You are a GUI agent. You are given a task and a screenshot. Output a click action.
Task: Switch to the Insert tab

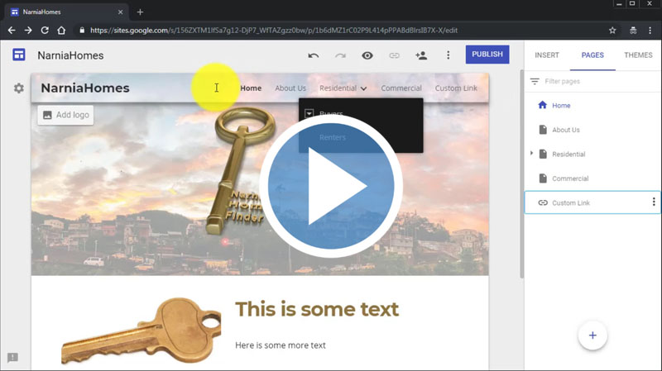point(547,55)
